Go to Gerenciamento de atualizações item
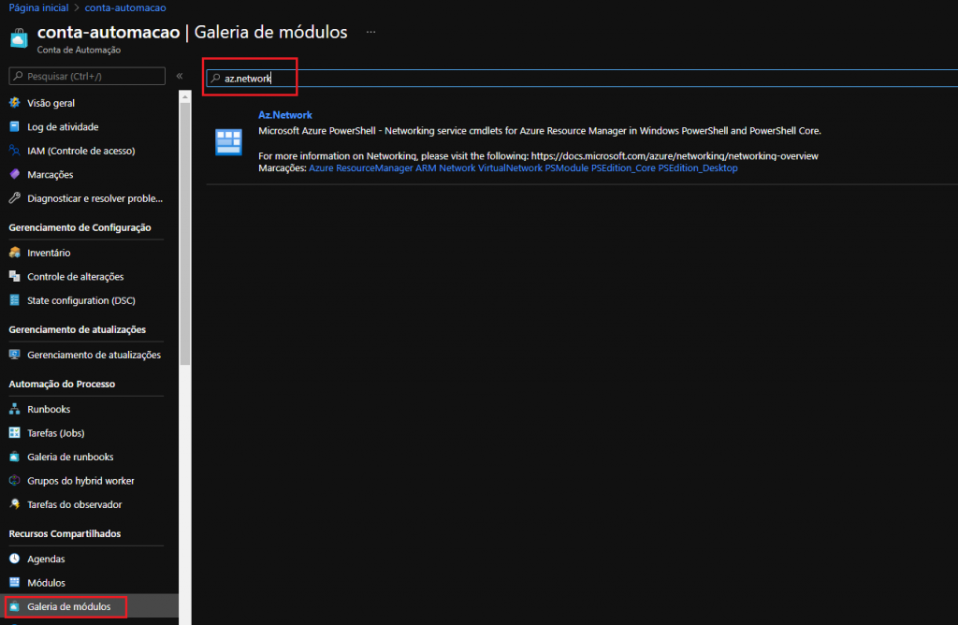This screenshot has height=625, width=958. coord(94,355)
